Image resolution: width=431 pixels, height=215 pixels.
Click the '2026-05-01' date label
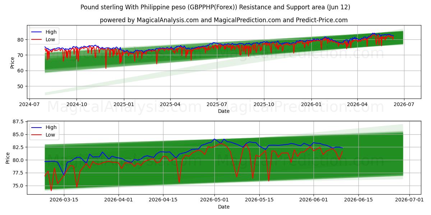tap(215, 200)
